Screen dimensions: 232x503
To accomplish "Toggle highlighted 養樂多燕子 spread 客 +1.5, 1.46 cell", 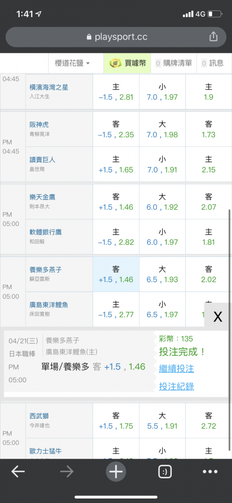I will pos(116,274).
